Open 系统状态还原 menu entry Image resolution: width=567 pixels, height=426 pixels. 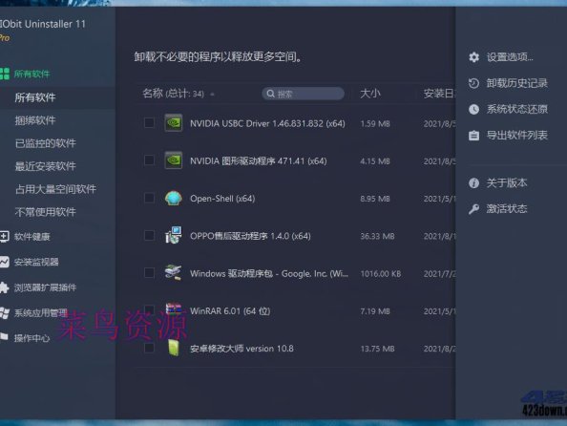pyautogui.click(x=516, y=109)
